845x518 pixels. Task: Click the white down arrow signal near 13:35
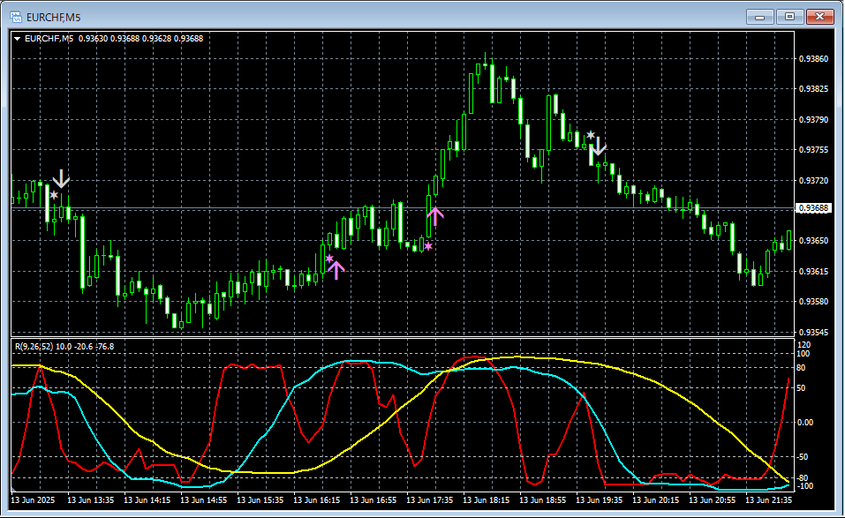point(62,179)
